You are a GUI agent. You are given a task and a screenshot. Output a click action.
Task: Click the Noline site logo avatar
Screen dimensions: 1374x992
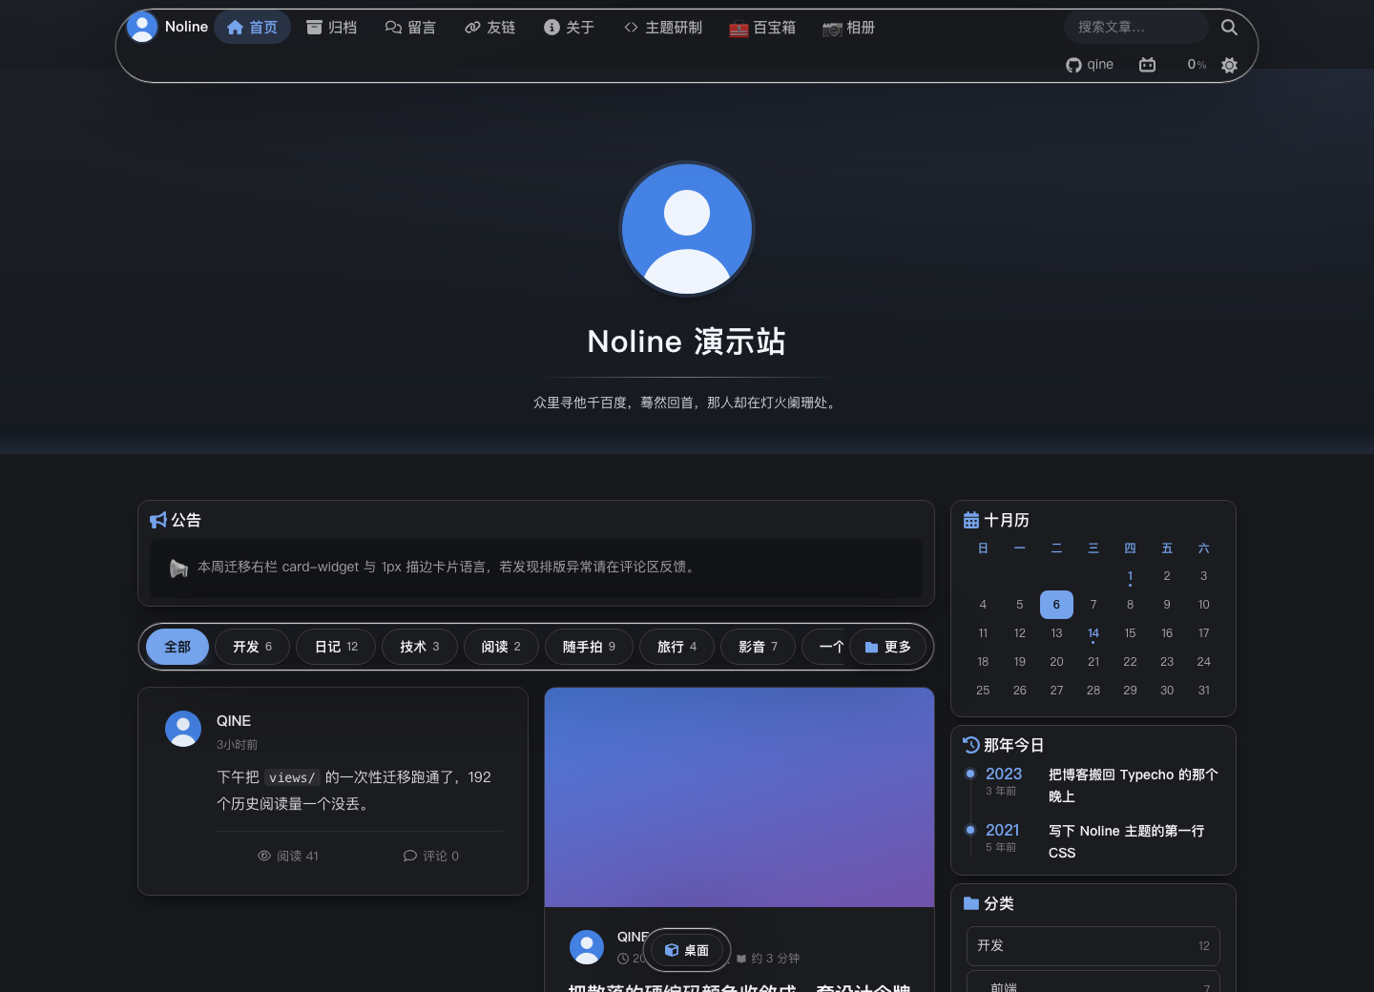click(142, 27)
